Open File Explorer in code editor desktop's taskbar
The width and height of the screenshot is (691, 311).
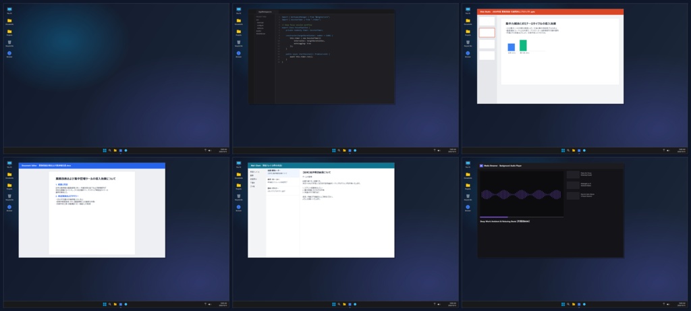pos(344,150)
